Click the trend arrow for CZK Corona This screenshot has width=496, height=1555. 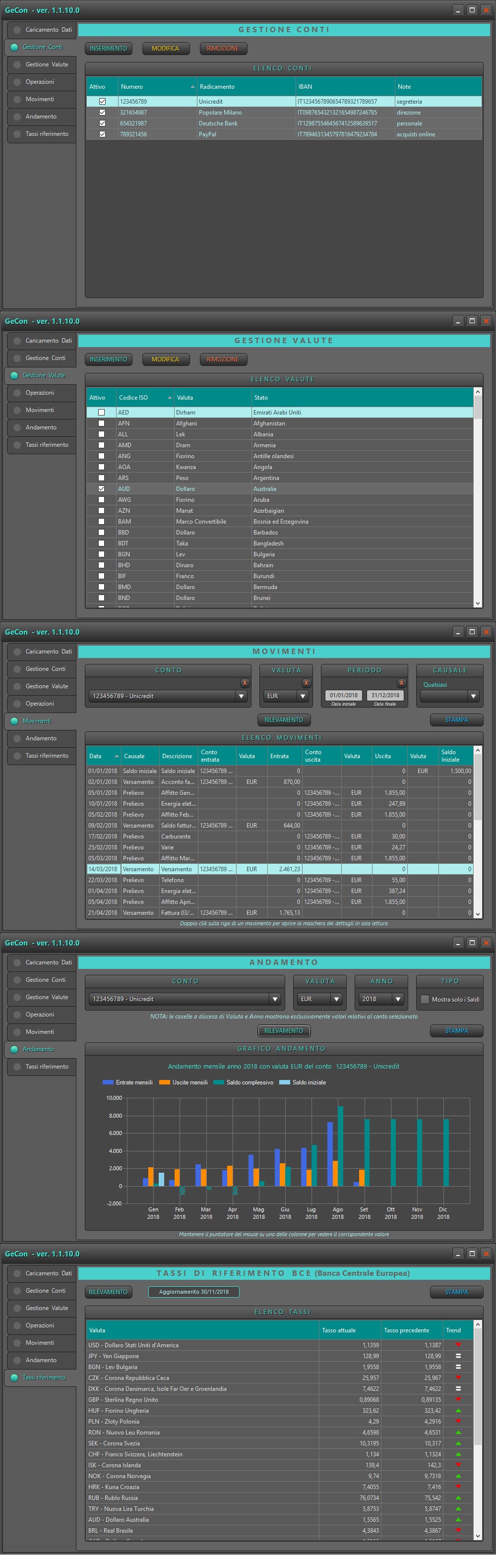[x=458, y=1377]
